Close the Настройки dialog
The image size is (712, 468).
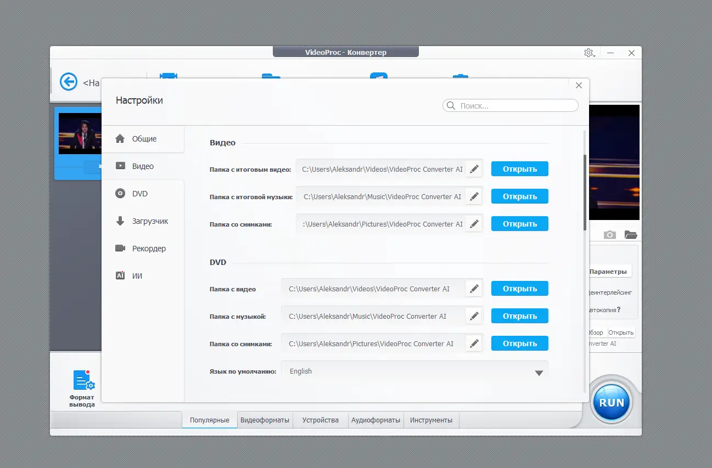tap(579, 86)
